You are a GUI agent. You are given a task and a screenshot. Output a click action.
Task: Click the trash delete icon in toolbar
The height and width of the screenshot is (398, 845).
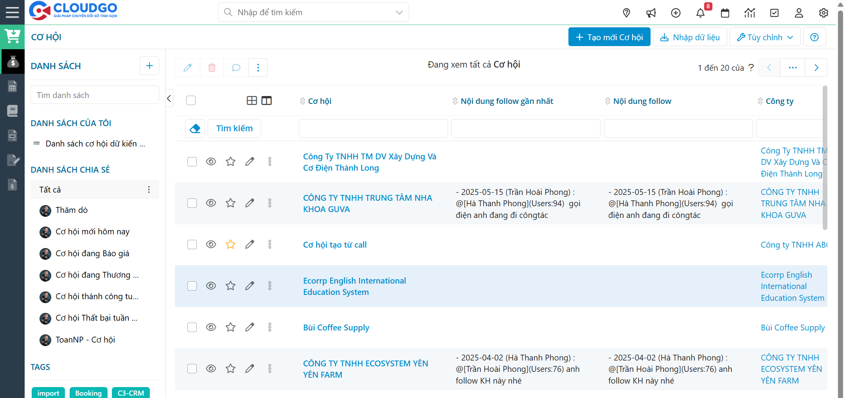coord(212,68)
